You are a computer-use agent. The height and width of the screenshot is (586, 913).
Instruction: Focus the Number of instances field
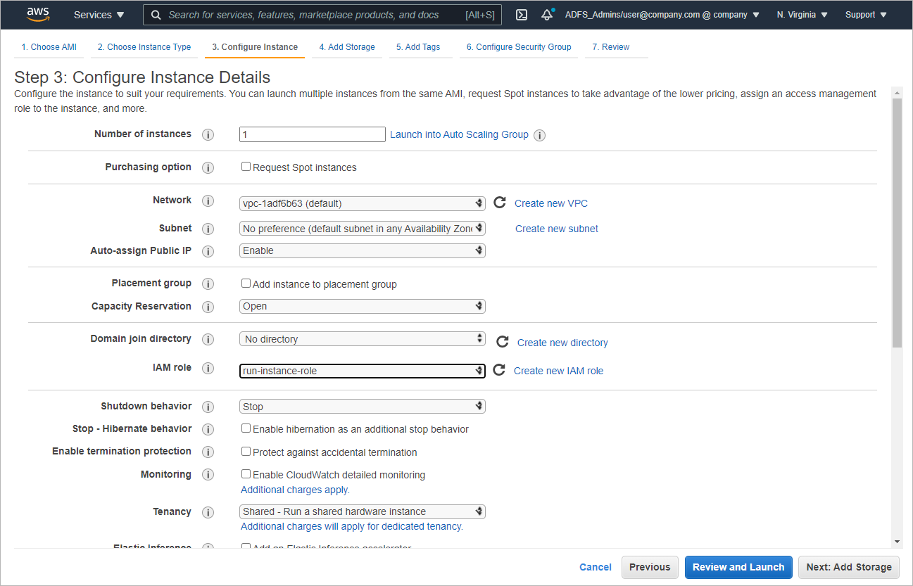pos(313,134)
